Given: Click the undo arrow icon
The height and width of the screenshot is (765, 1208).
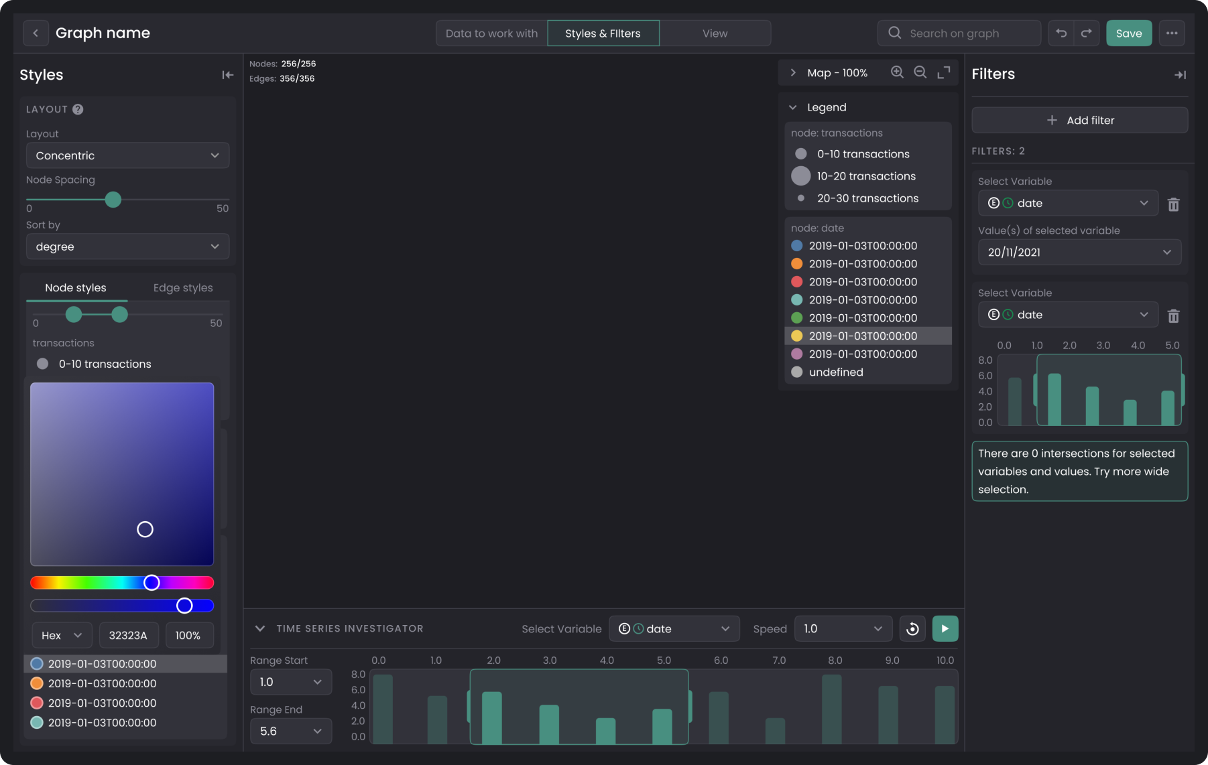Looking at the screenshot, I should 1061,33.
